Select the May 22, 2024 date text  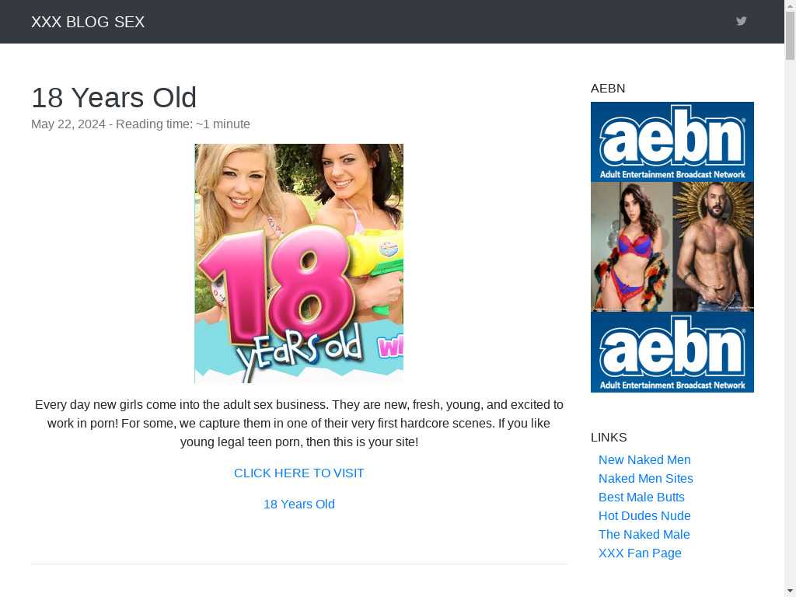point(68,124)
